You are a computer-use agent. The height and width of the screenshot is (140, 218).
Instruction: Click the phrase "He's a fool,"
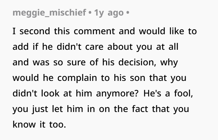click(x=168, y=93)
